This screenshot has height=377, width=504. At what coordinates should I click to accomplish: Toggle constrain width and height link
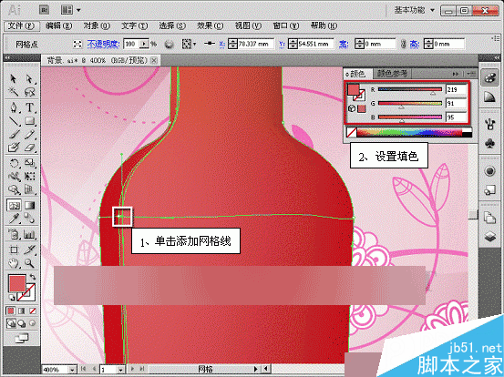coord(404,44)
